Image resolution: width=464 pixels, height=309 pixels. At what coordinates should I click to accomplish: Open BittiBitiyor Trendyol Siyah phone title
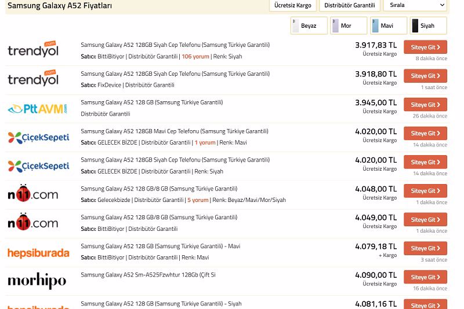pos(175,45)
